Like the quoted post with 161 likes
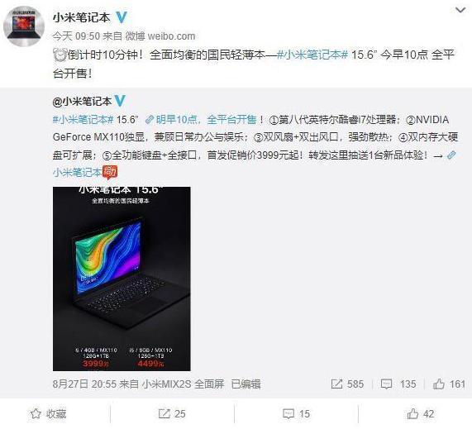 click(449, 384)
